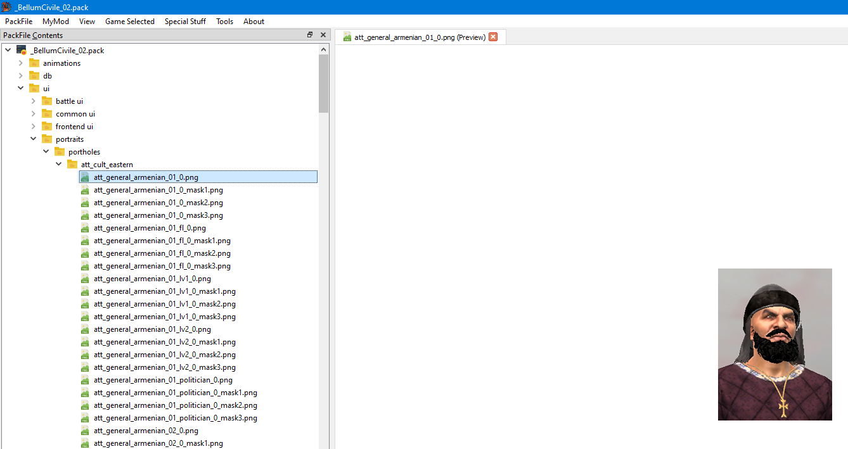
Task: Close the PackFile Contents panel
Action: [x=323, y=35]
